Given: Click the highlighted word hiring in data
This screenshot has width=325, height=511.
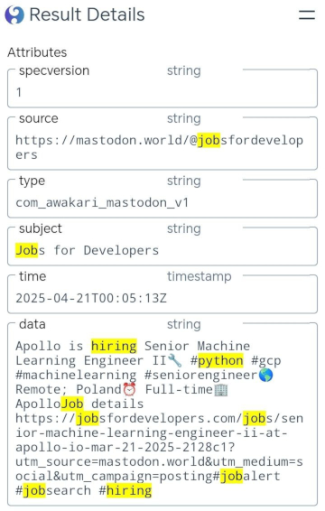Looking at the screenshot, I should click(x=114, y=346).
